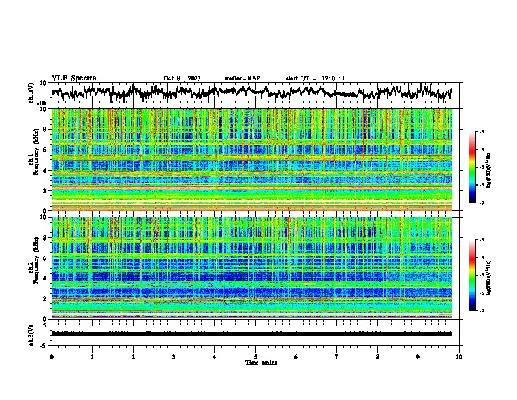
Task: Click the ch.2 "Frequency (kHz)" axis label
Action: [x=35, y=260]
